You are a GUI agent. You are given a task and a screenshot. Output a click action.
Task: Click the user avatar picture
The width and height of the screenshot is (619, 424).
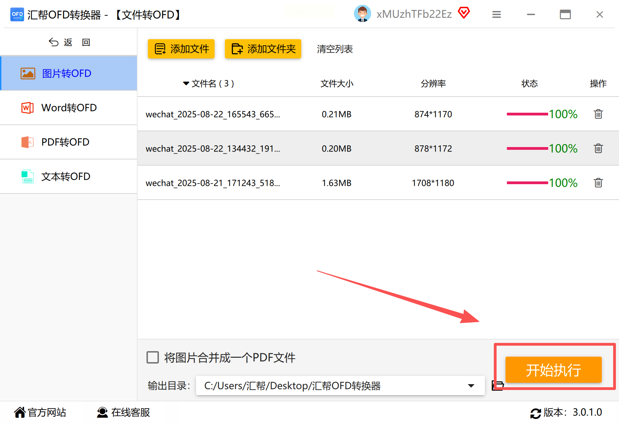(x=362, y=14)
